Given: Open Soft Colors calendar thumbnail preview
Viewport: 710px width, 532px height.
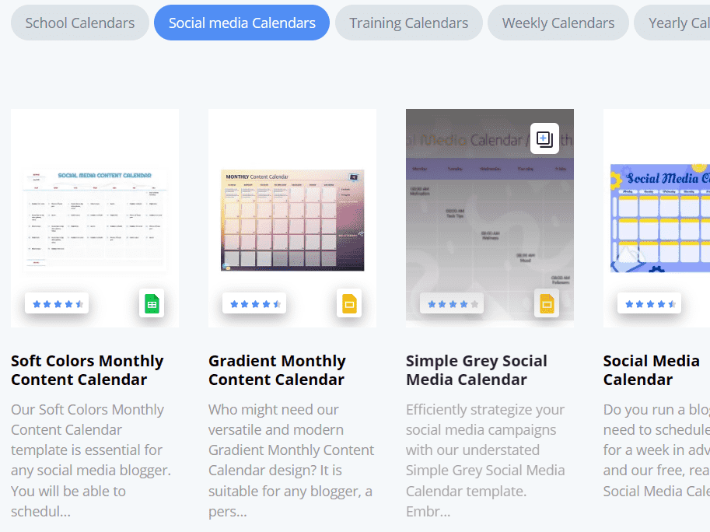Looking at the screenshot, I should coord(95,219).
